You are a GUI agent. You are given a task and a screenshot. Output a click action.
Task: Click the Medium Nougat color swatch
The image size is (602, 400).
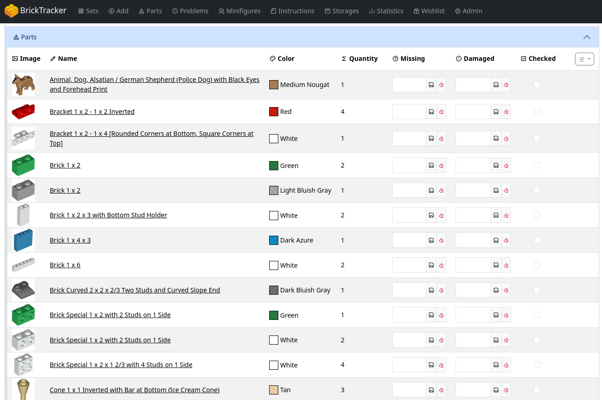tap(274, 85)
